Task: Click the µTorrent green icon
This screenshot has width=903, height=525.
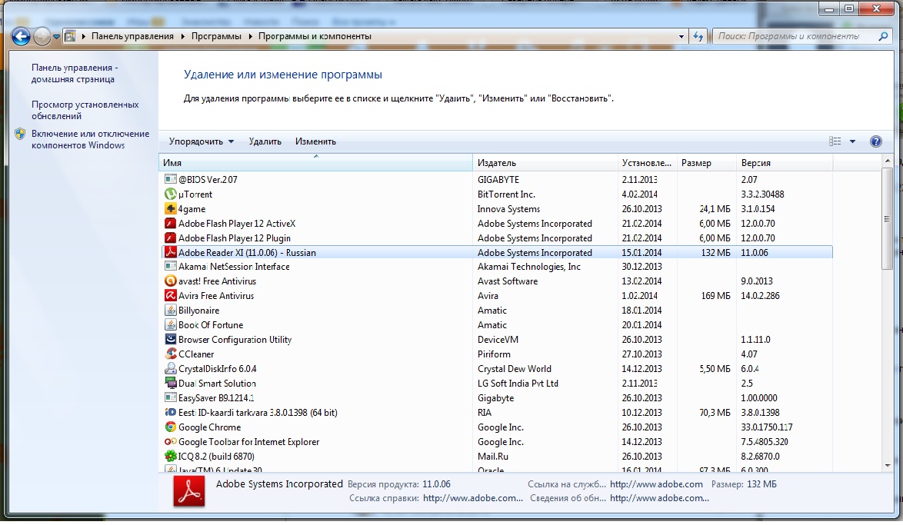Action: (x=170, y=194)
